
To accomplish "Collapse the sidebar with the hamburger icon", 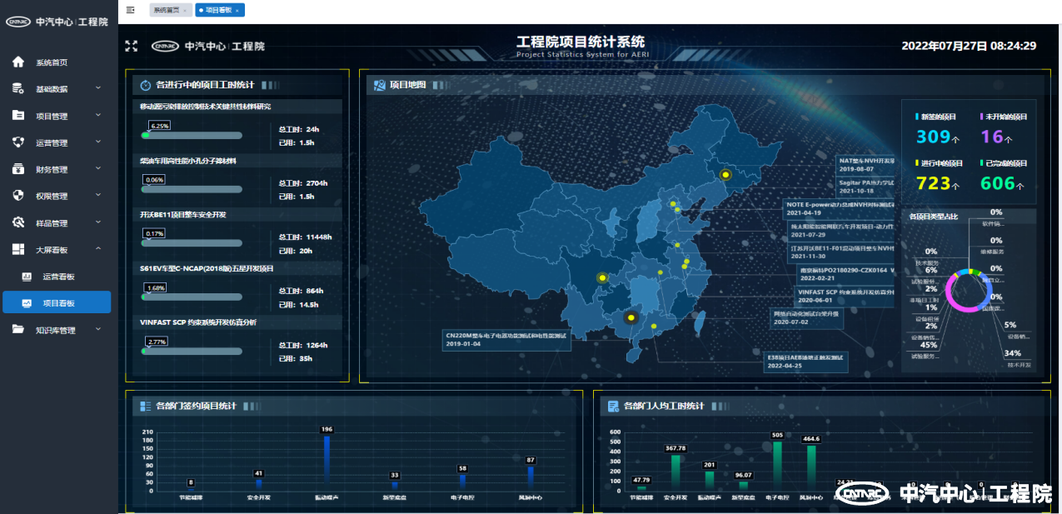I will click(131, 10).
